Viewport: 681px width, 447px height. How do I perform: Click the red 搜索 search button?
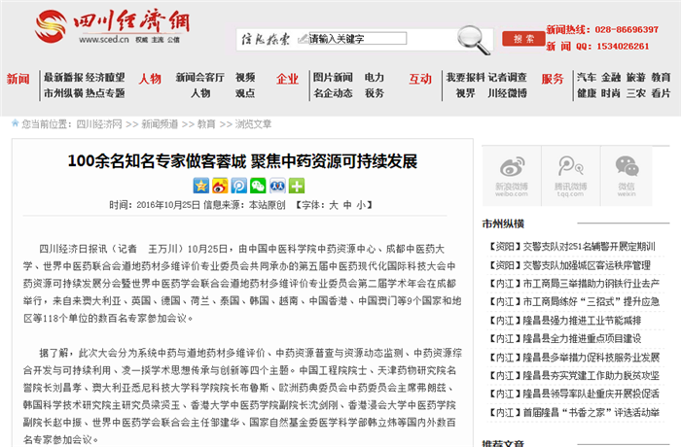pyautogui.click(x=523, y=39)
